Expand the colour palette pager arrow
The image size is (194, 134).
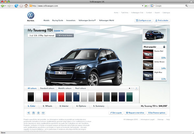click(137, 88)
